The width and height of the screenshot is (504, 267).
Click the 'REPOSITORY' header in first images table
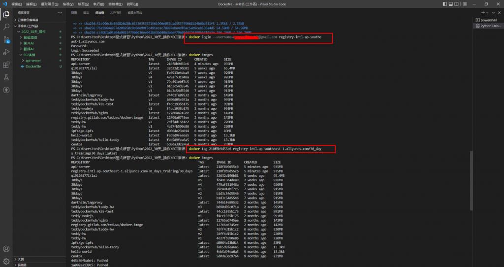[80, 60]
